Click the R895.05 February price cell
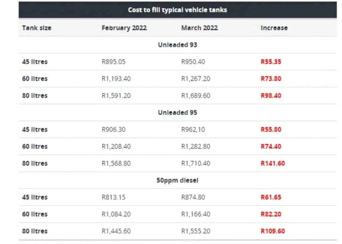The height and width of the screenshot is (244, 342). pos(113,62)
